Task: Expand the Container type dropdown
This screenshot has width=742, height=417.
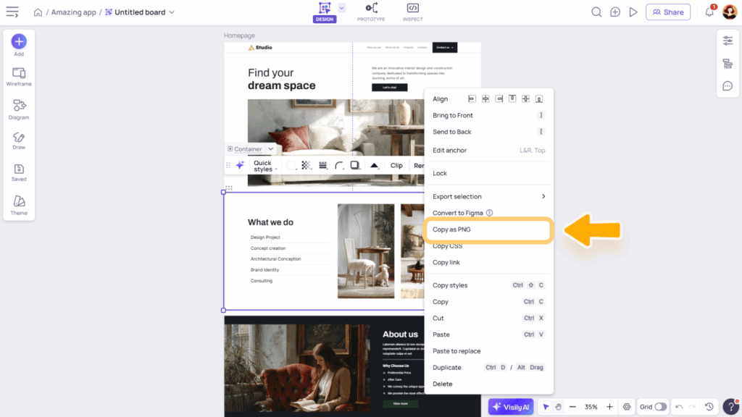Action: click(271, 149)
